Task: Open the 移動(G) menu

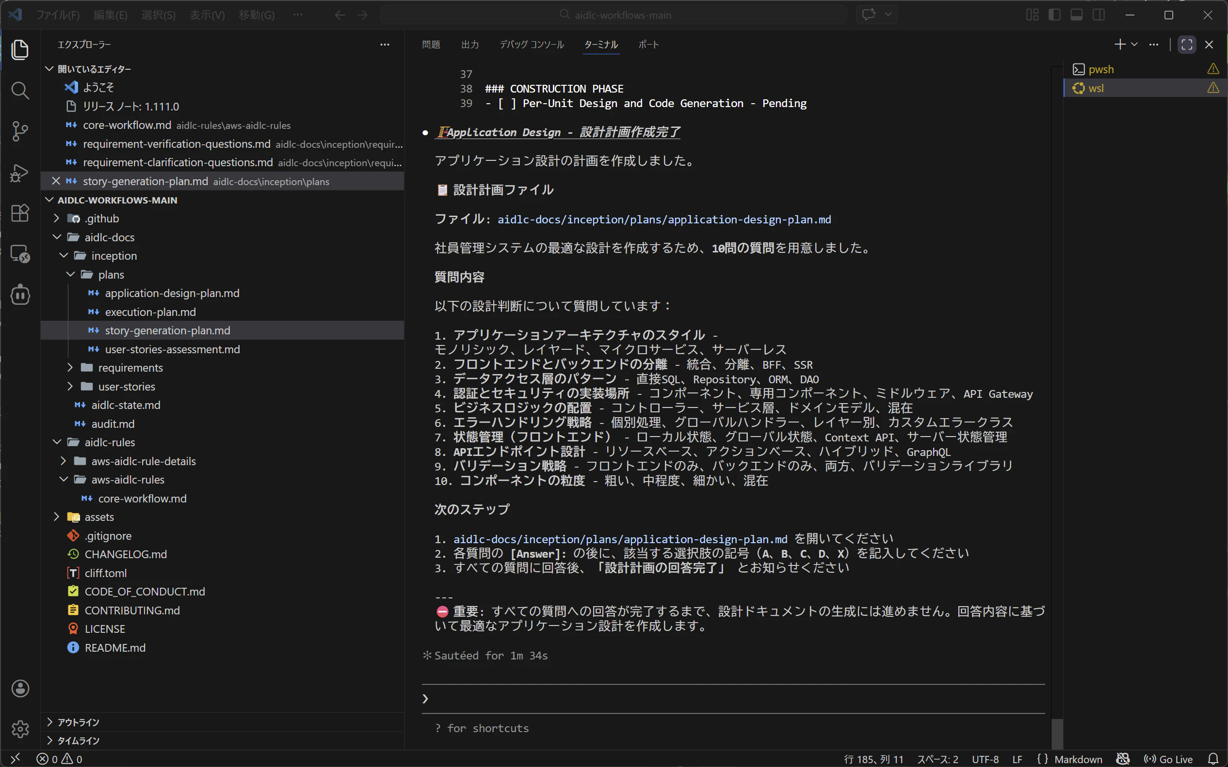Action: (257, 15)
